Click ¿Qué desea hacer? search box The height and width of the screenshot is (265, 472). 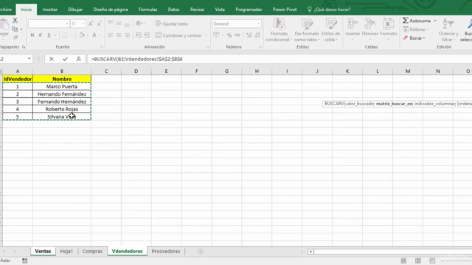(x=330, y=10)
